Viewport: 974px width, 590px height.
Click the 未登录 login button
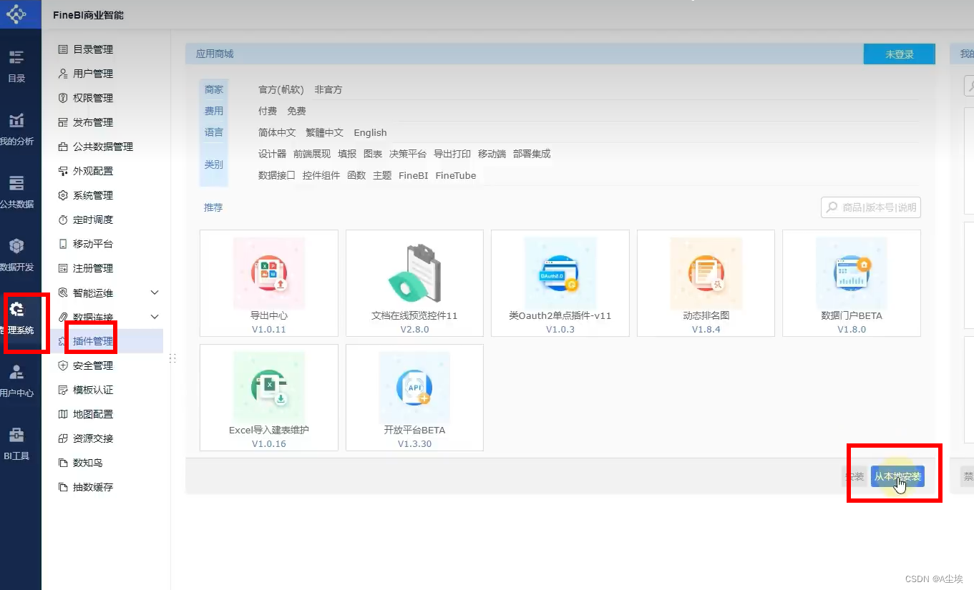(x=899, y=54)
